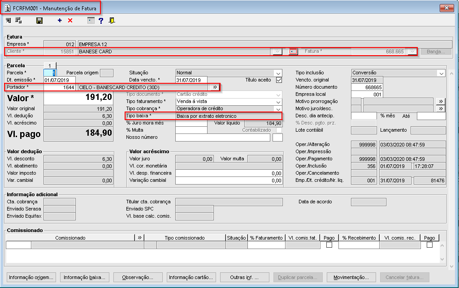The image size is (459, 288).
Task: Click the Comissionado column lookup arrow
Action: (x=140, y=238)
